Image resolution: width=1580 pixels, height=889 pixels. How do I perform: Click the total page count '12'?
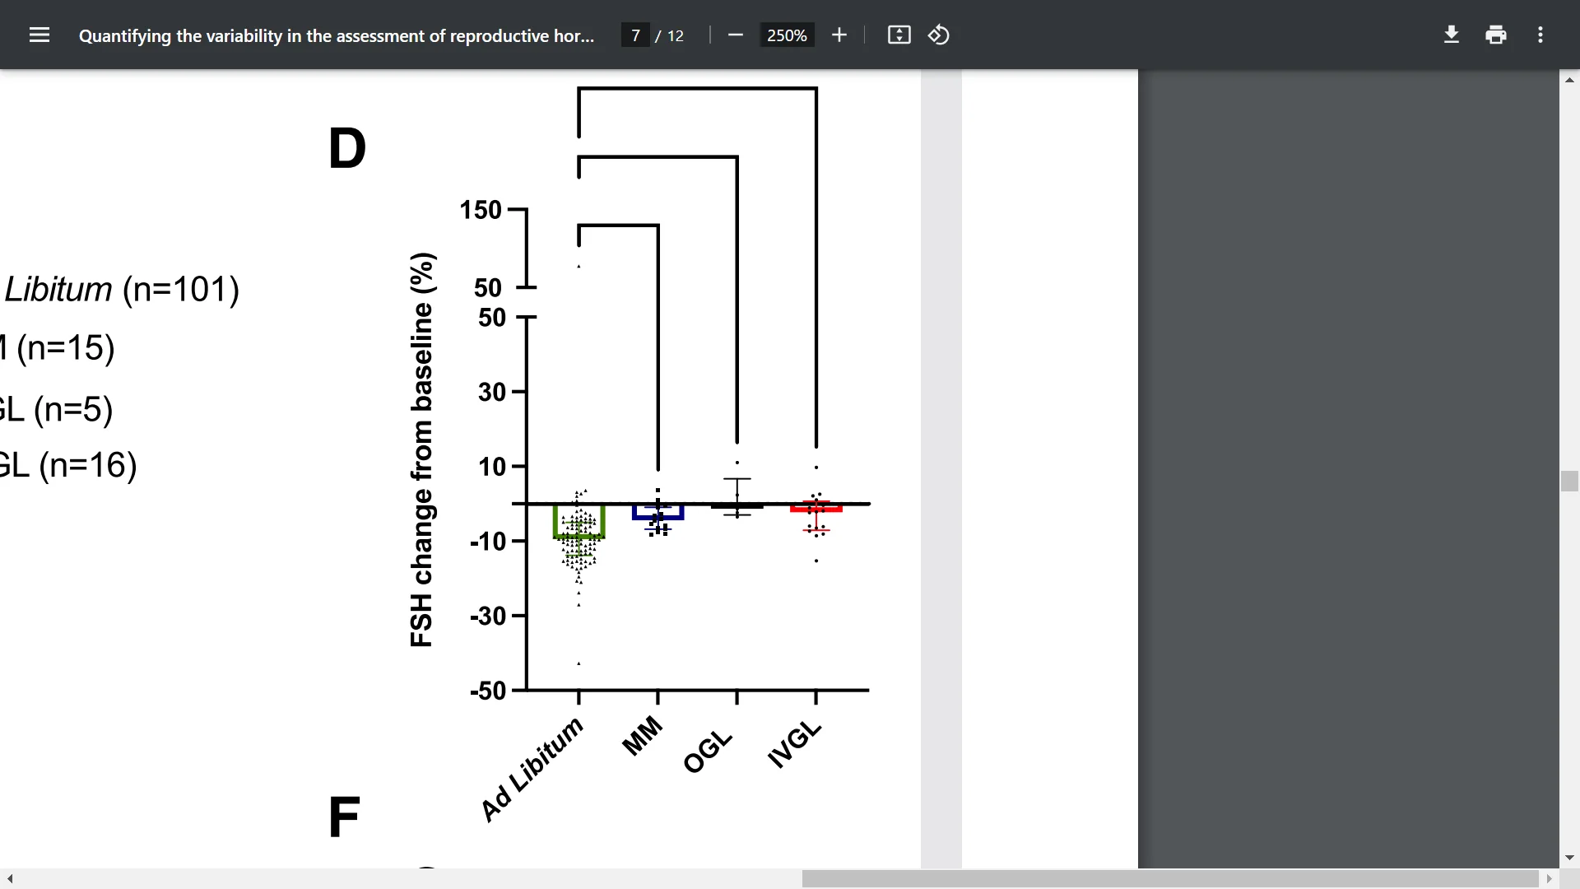(x=676, y=35)
